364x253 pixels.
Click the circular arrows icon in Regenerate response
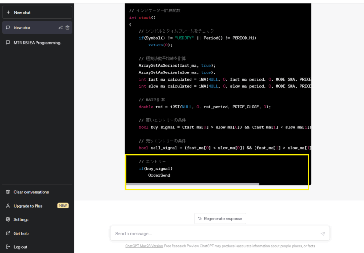[200, 218]
